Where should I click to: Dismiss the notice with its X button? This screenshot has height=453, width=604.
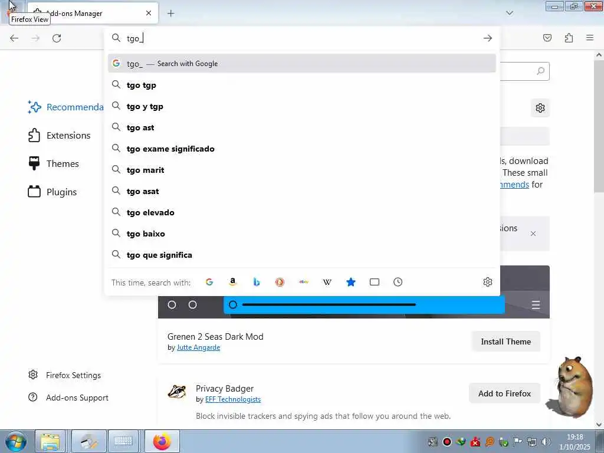coord(533,234)
